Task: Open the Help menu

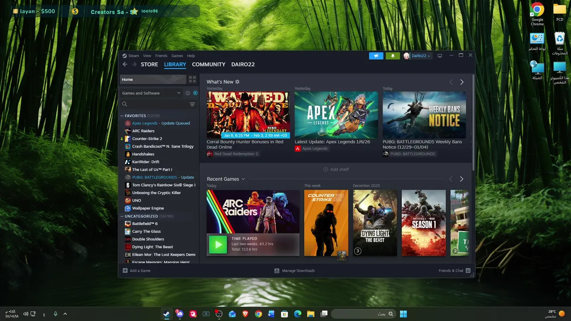Action: point(191,56)
